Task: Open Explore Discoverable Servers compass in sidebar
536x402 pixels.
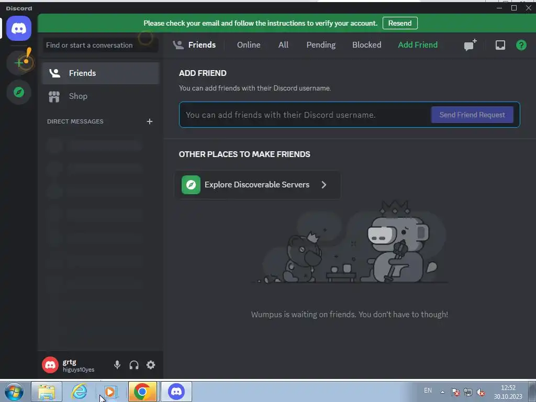Action: click(x=19, y=92)
